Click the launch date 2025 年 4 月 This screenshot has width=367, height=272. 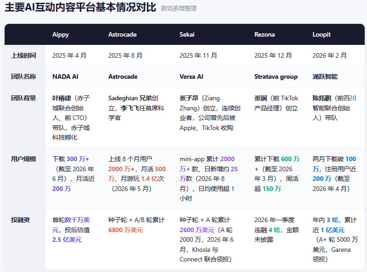tap(69, 55)
